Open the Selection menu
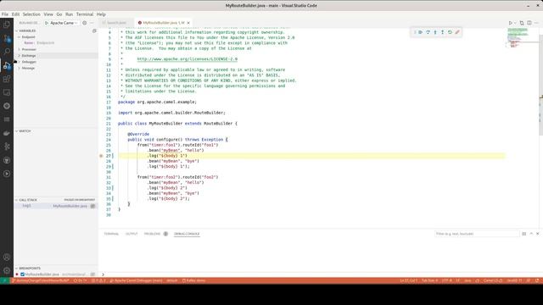 coord(31,14)
